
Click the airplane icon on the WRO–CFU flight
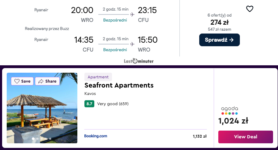coord(132,14)
